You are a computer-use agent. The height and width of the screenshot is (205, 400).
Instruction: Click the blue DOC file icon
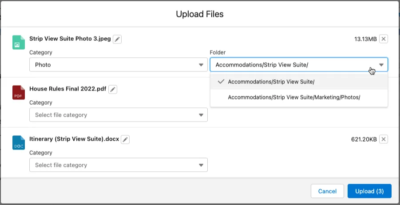pyautogui.click(x=19, y=143)
